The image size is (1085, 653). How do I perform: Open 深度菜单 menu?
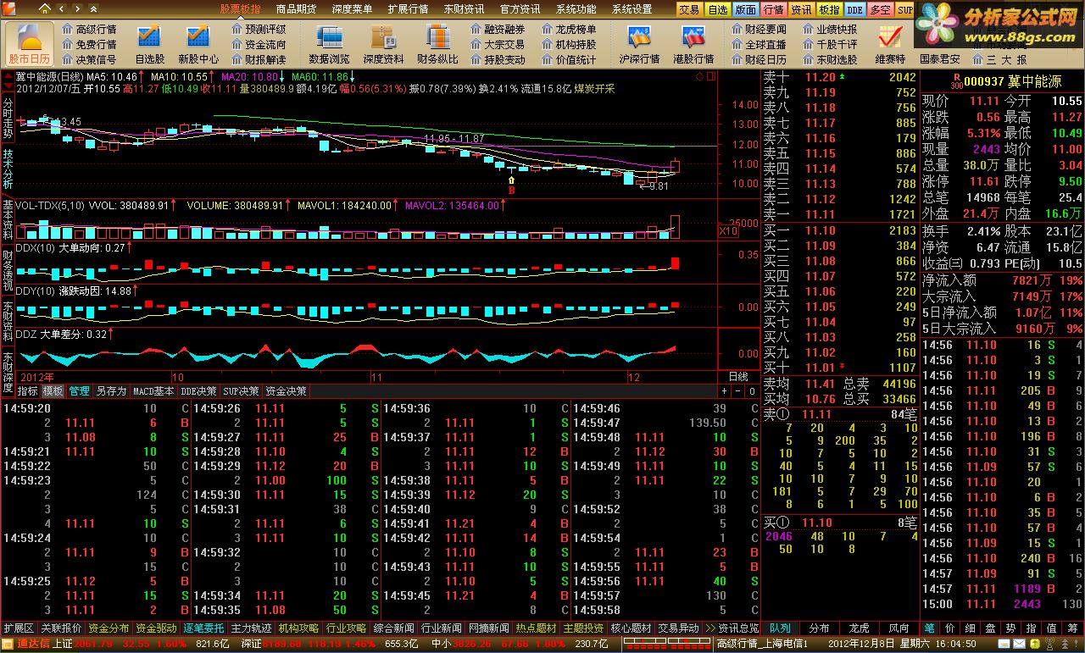(x=352, y=8)
